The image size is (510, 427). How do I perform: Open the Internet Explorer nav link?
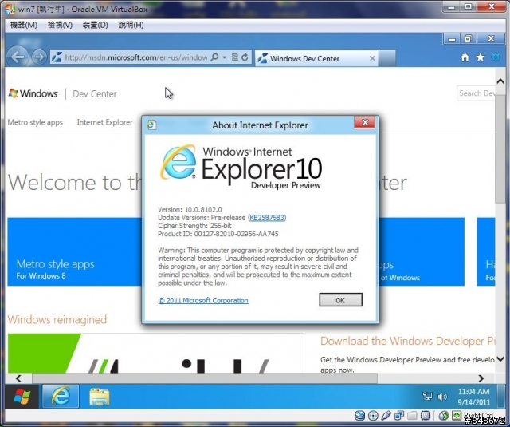click(x=104, y=122)
